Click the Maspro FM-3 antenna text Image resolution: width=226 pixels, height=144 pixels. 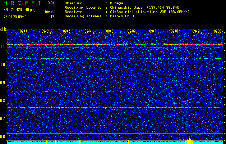[122, 16]
